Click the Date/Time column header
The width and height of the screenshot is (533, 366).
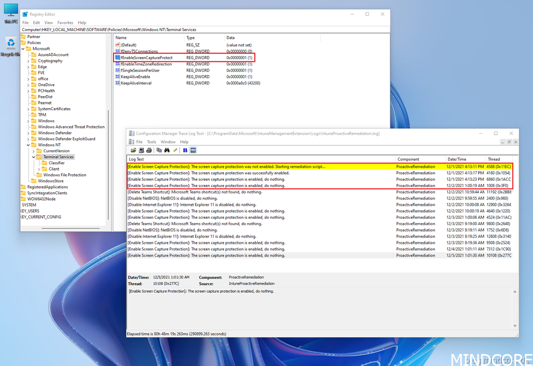tap(456, 159)
